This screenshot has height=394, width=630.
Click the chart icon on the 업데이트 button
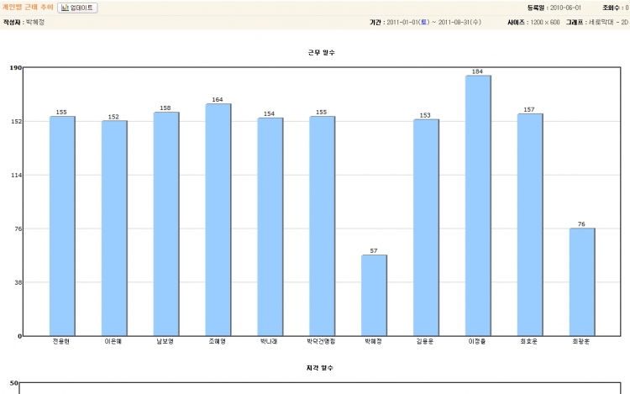tap(65, 8)
